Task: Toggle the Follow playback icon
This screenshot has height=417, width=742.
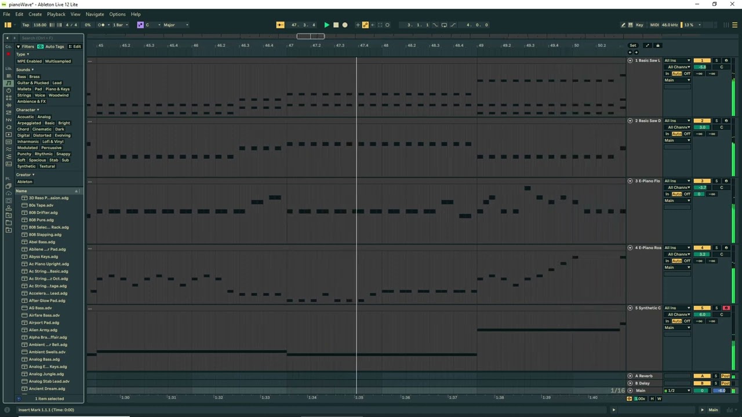Action: pyautogui.click(x=280, y=25)
